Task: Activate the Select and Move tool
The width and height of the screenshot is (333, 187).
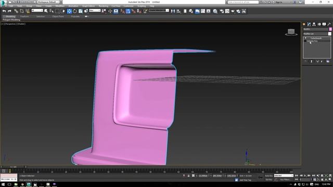Action: click(x=69, y=11)
